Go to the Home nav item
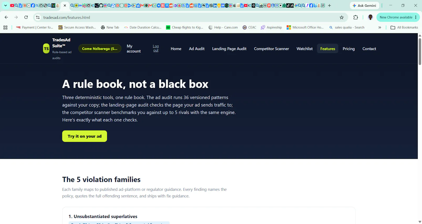Screen dimensions: 422x224 click(x=176, y=49)
